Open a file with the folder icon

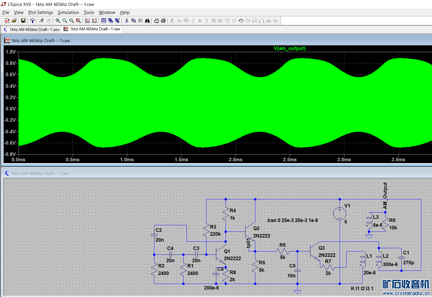(14, 21)
